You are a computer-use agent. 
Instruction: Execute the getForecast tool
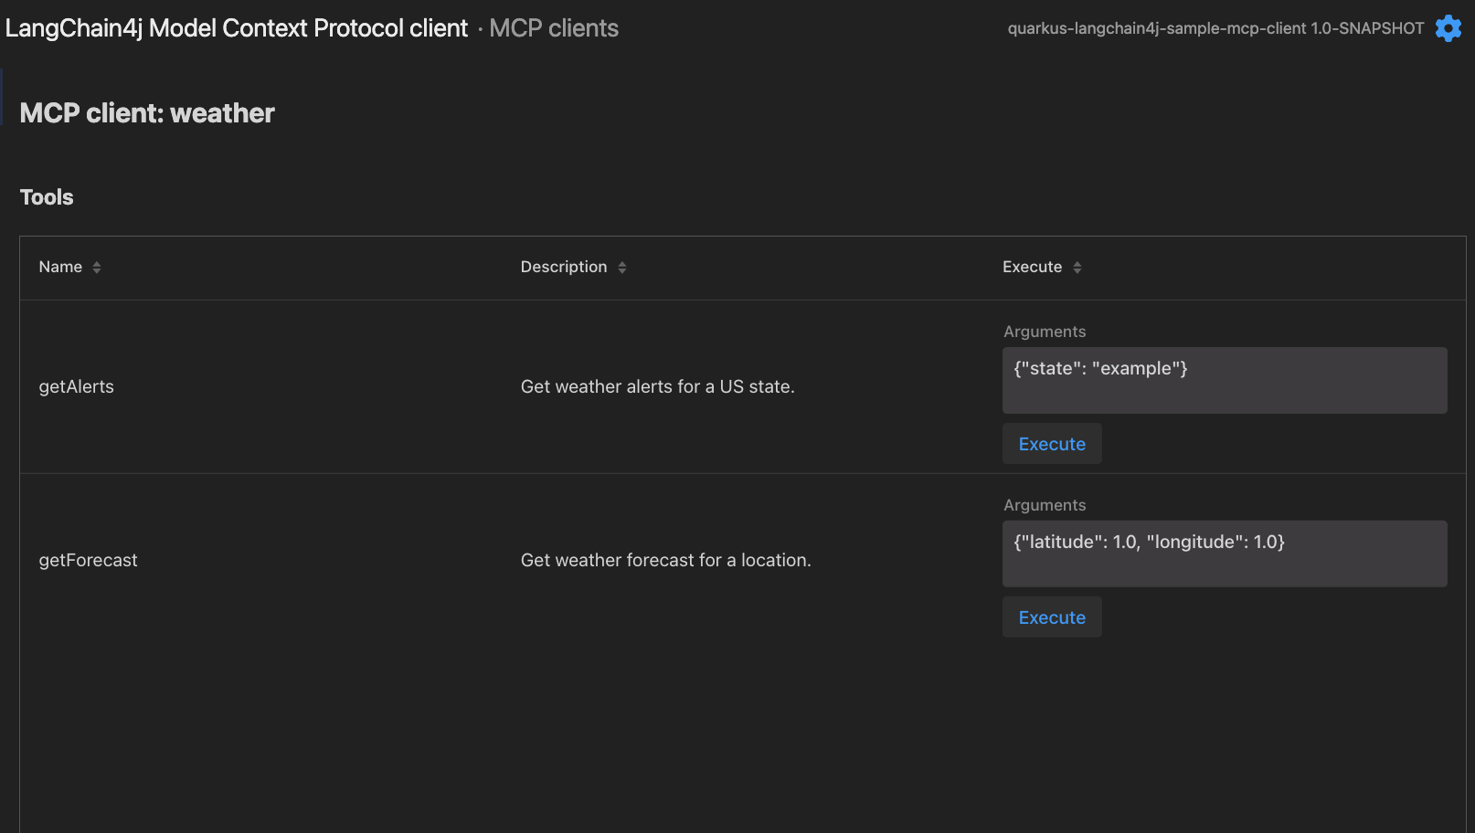coord(1052,617)
